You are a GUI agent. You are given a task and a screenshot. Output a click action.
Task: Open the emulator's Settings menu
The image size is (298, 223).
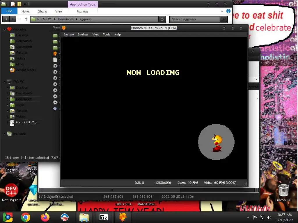(x=83, y=35)
